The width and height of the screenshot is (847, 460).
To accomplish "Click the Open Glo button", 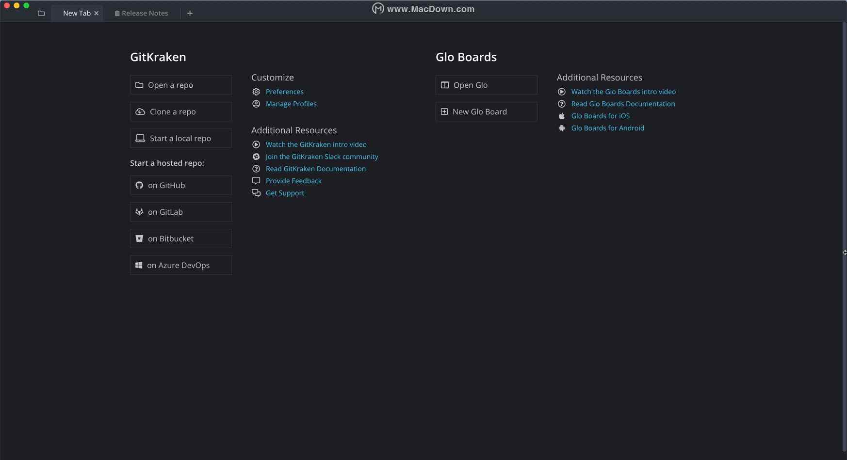I will (x=487, y=85).
